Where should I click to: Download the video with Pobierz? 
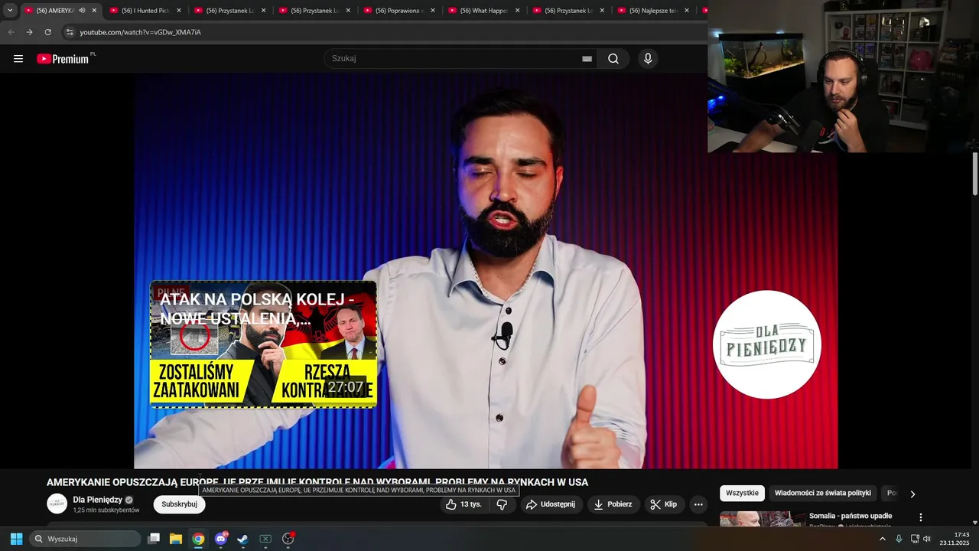coord(613,504)
